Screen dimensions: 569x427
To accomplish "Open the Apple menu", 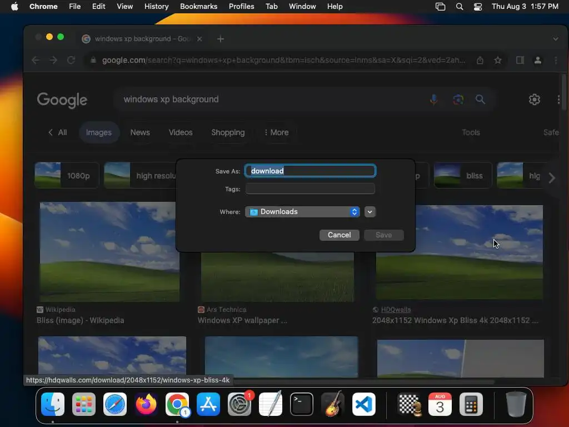I will (14, 7).
